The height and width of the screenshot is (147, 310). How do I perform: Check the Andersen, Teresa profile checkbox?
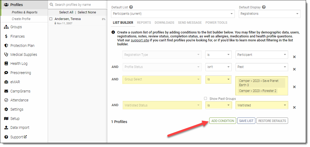point(51,19)
